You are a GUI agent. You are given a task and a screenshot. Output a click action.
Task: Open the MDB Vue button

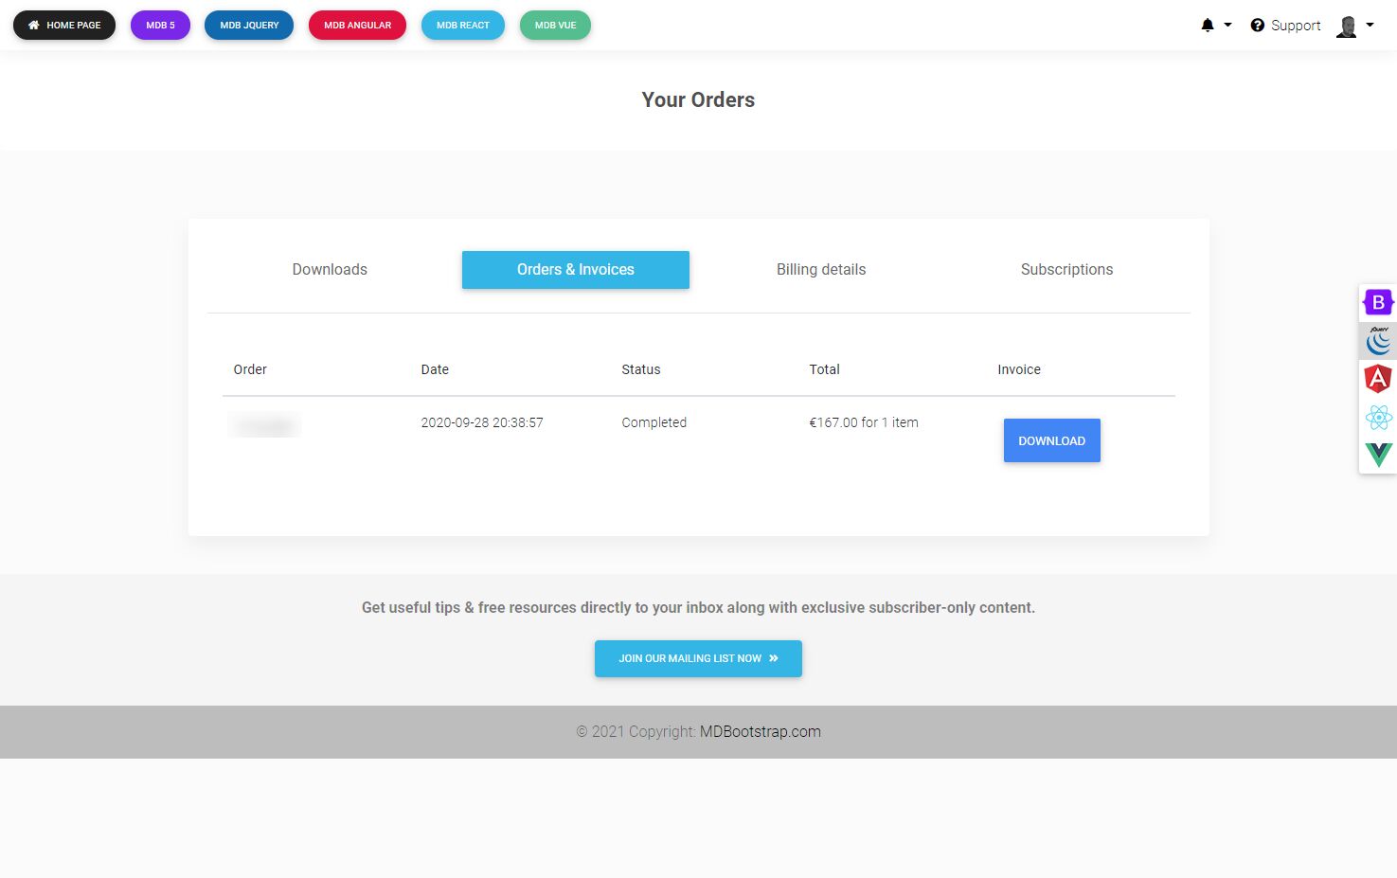pos(555,26)
